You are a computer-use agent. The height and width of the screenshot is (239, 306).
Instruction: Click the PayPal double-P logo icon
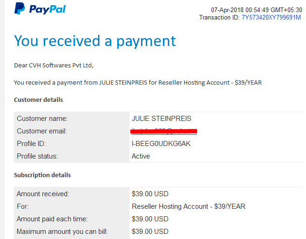pos(20,8)
